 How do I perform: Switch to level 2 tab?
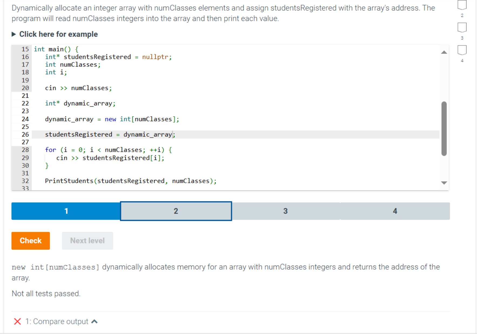[176, 211]
